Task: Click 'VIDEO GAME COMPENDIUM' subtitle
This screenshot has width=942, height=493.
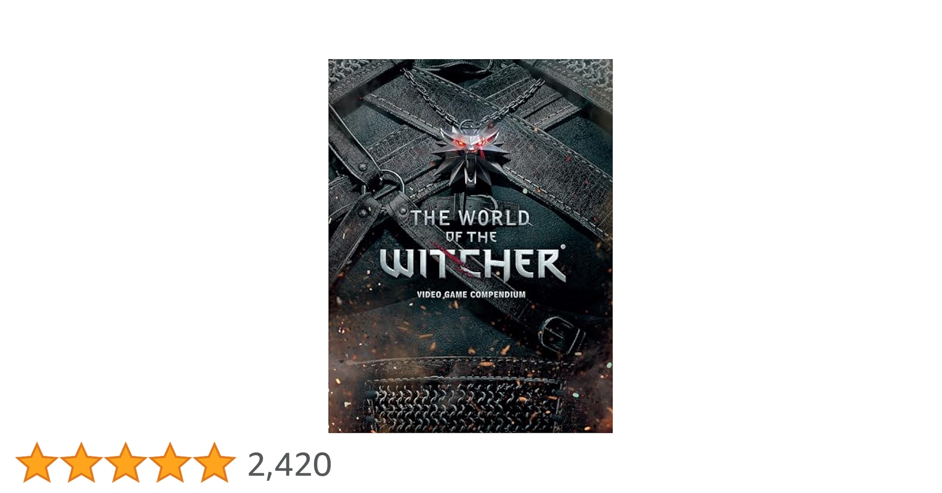Action: (x=471, y=294)
